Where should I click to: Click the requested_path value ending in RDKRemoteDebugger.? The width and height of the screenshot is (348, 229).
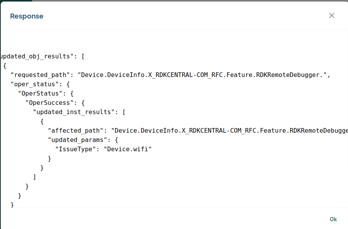point(203,75)
